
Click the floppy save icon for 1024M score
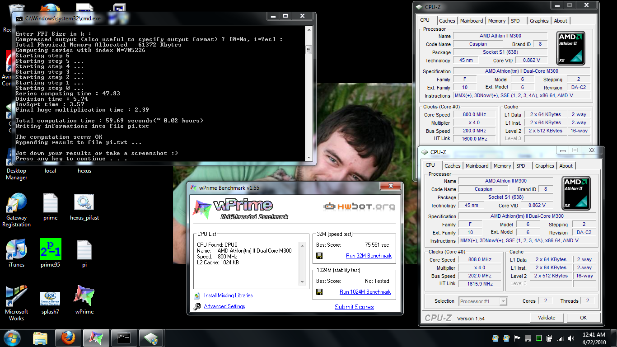click(319, 292)
